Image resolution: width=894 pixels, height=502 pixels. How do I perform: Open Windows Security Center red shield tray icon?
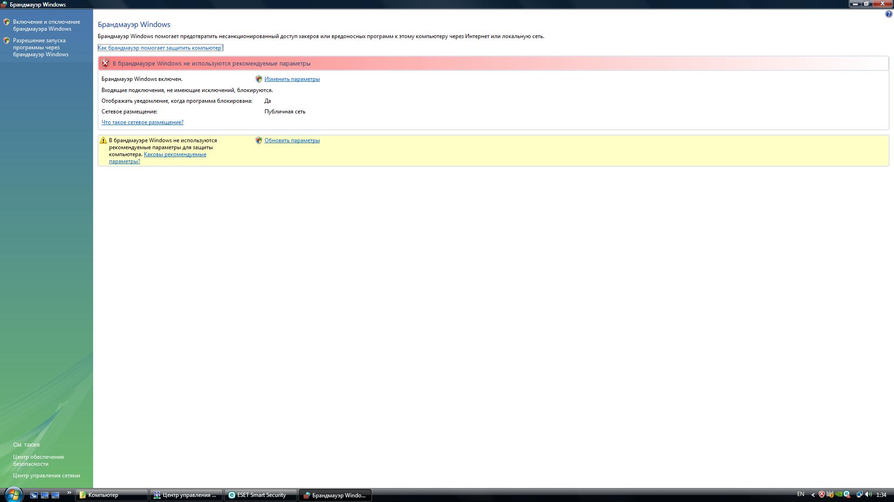(x=822, y=495)
